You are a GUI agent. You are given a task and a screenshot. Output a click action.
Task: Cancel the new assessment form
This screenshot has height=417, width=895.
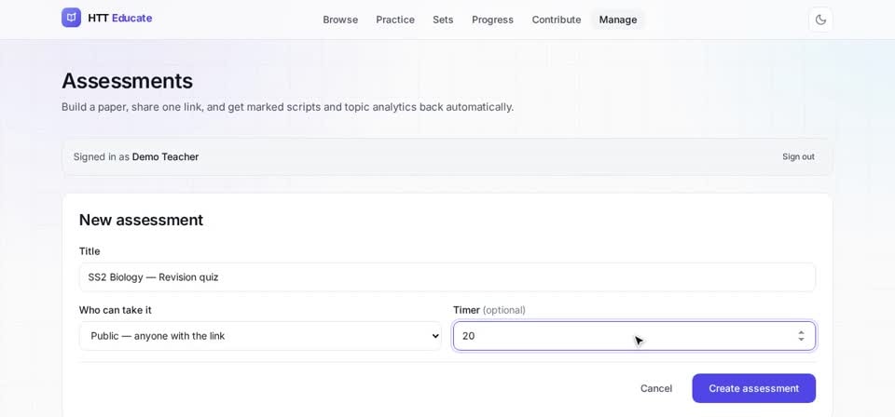click(655, 388)
